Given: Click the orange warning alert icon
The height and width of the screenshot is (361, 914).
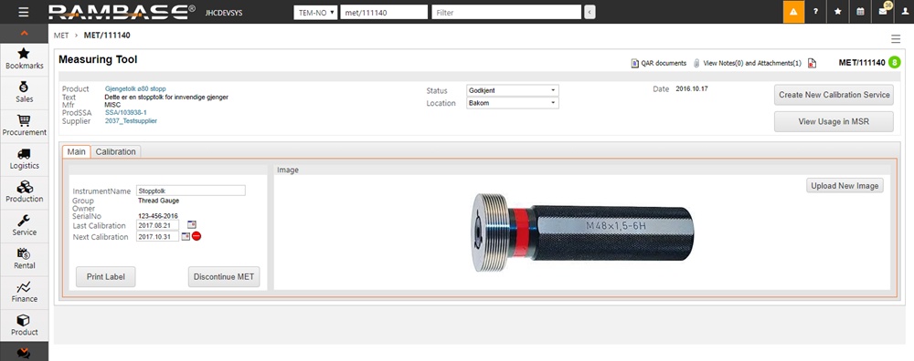Looking at the screenshot, I should [793, 12].
